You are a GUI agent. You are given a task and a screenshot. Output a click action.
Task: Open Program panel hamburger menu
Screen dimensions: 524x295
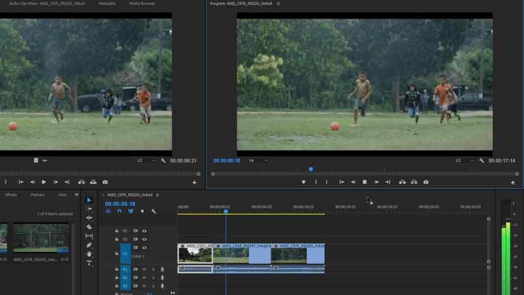278,4
